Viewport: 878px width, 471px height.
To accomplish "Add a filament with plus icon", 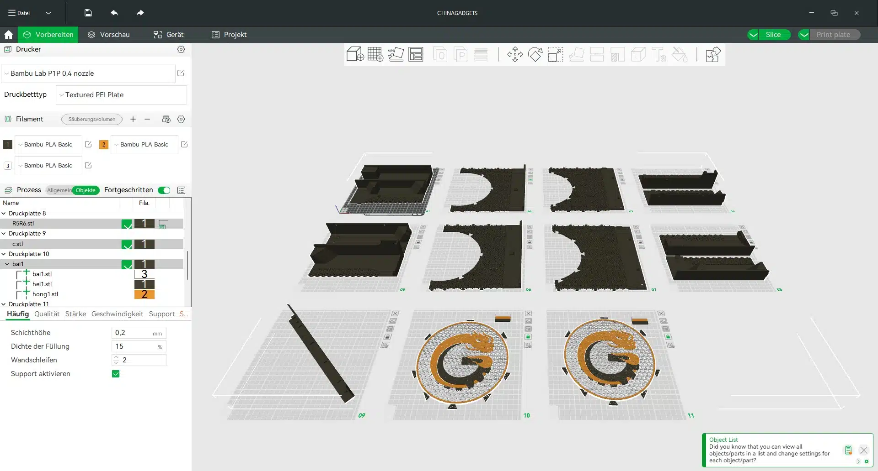I will (133, 119).
